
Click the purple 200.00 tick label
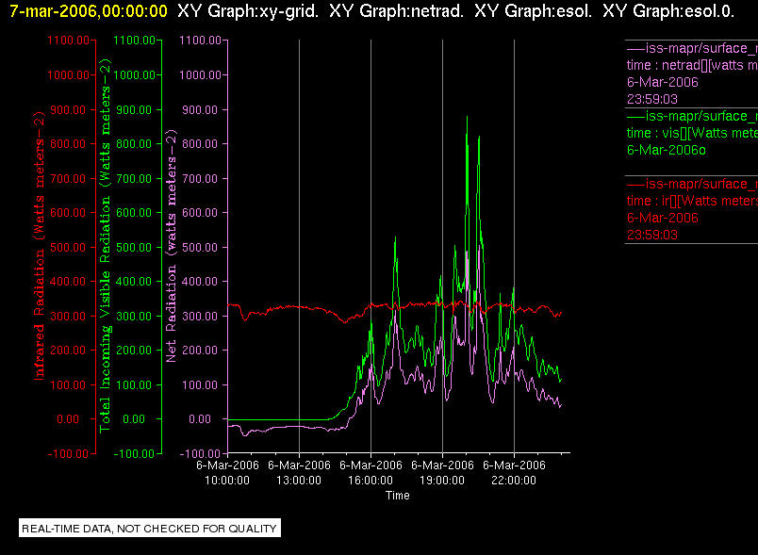pyautogui.click(x=200, y=351)
